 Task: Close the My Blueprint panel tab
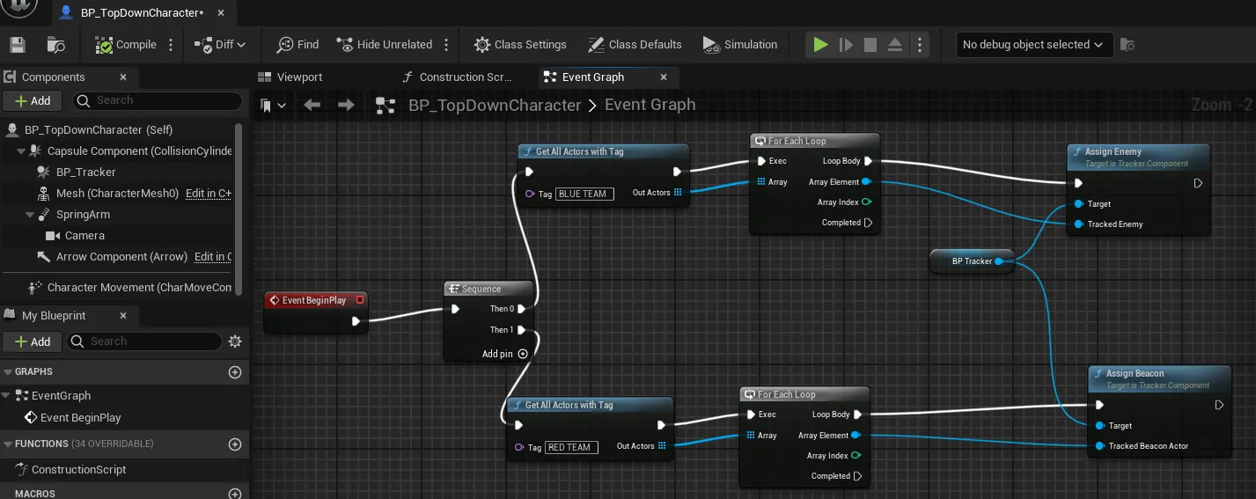tap(123, 315)
